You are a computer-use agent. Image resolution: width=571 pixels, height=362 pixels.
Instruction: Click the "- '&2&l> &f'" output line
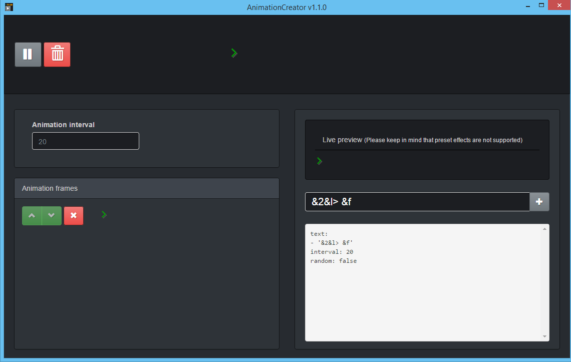(x=332, y=243)
